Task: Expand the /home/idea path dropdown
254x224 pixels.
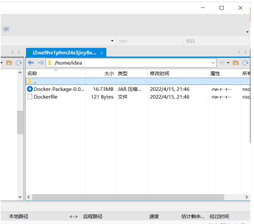Action: (x=213, y=63)
